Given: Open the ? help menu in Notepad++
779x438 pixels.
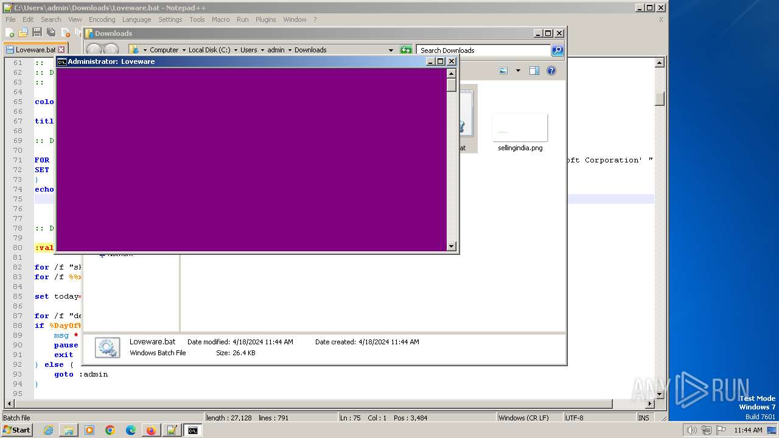Looking at the screenshot, I should (x=315, y=19).
